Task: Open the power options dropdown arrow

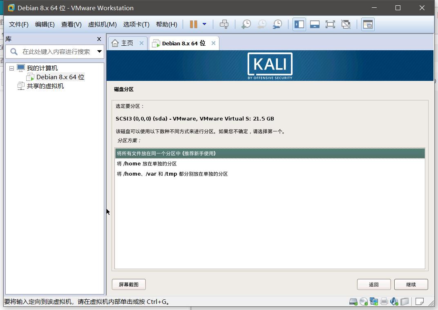Action: click(x=204, y=24)
